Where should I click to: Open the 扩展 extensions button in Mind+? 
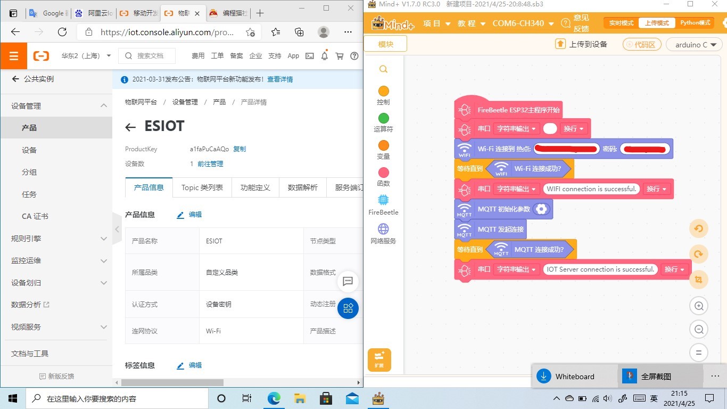[379, 360]
